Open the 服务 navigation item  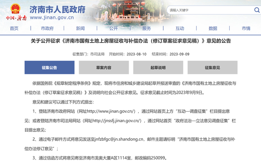click(147, 28)
